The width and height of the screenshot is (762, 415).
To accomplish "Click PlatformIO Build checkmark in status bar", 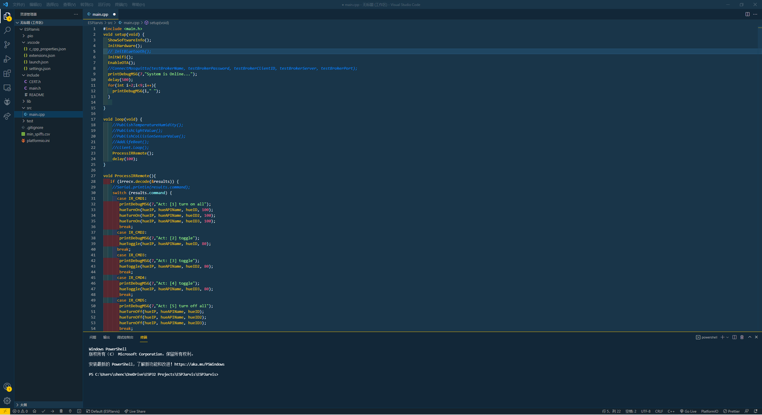I will pyautogui.click(x=43, y=411).
